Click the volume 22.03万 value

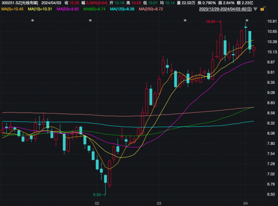coord(188,3)
